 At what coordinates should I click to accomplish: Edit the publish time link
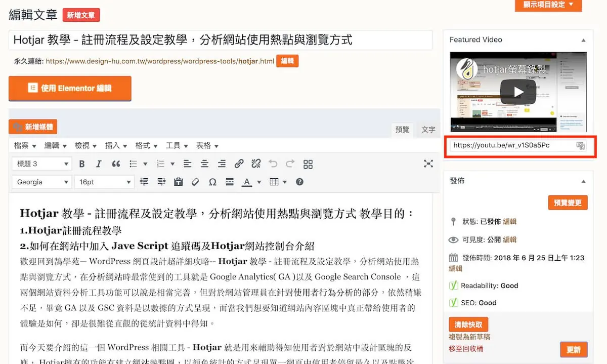coord(455,268)
